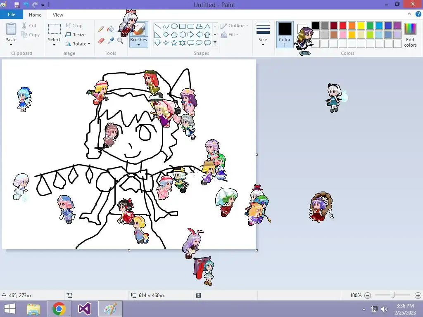The width and height of the screenshot is (423, 317).
Task: Choose the Rectangle shape
Action: coord(182,26)
